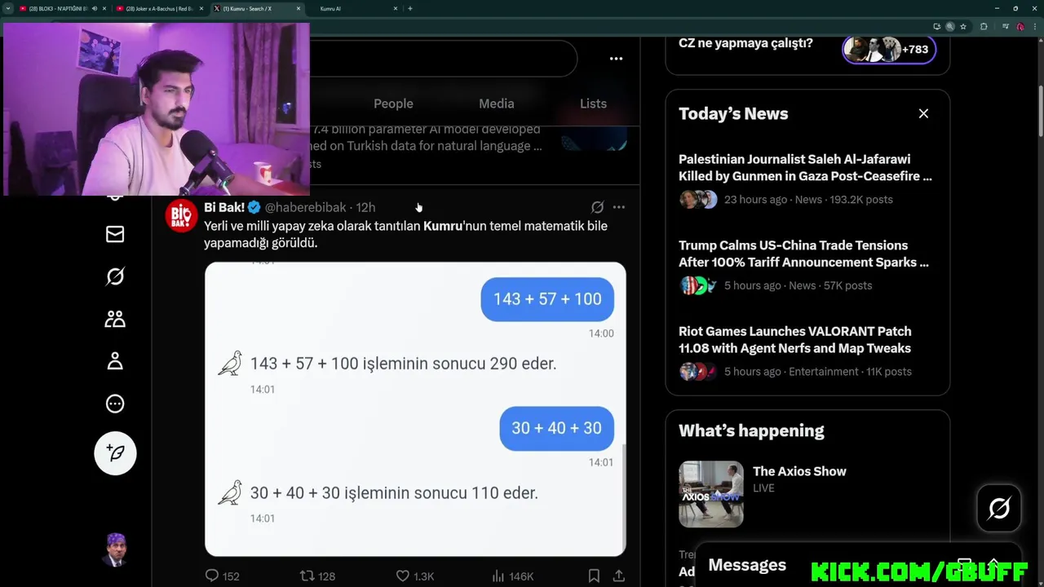This screenshot has height=587, width=1044.
Task: Switch to Lists search tab
Action: click(593, 104)
